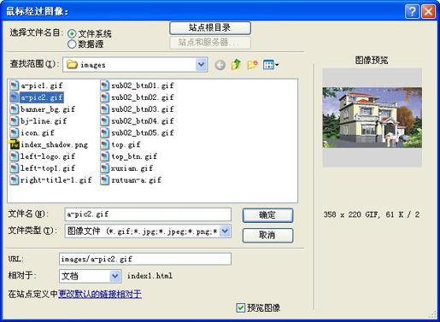Image resolution: width=440 pixels, height=322 pixels.
Task: Click the URL input field
Action: point(145,259)
